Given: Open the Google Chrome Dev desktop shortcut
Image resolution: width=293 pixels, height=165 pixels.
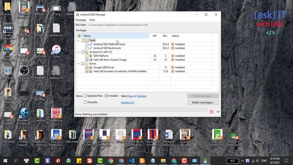Looking at the screenshot, I should pos(8,53).
